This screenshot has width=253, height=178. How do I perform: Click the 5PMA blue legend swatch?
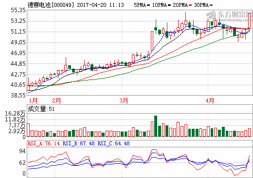click(148, 5)
